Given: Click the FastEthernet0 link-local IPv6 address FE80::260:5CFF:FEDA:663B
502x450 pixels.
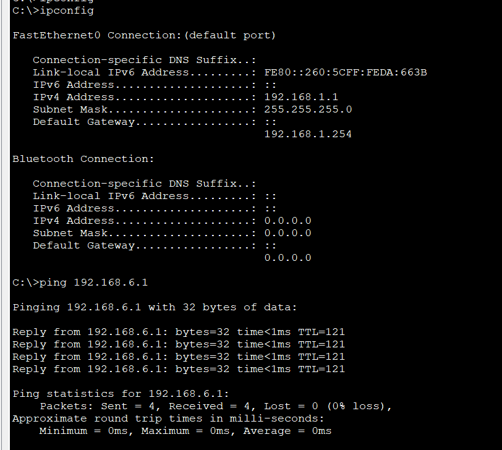Looking at the screenshot, I should click(x=345, y=72).
